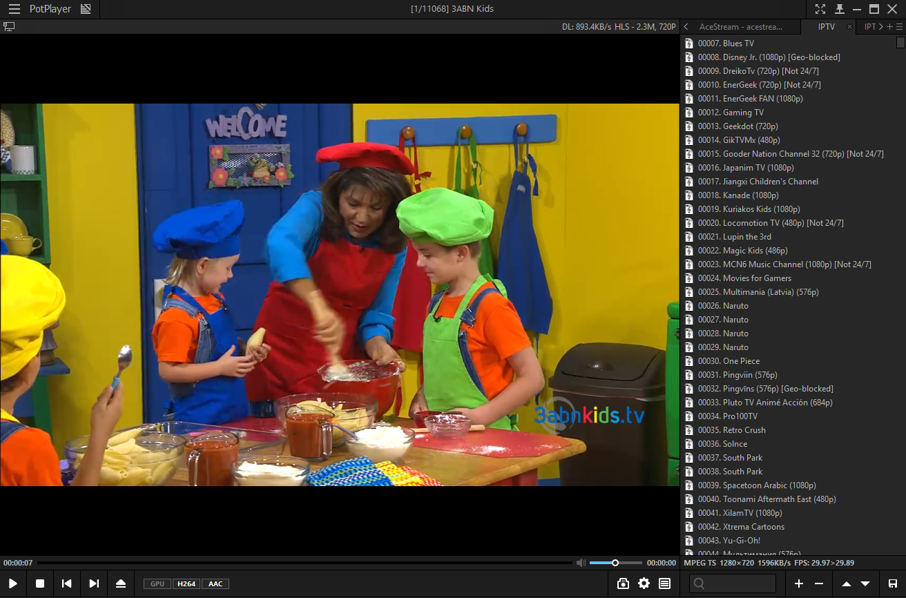Open the PotPlayer main menu hamburger icon
906x598 pixels.
[x=15, y=9]
